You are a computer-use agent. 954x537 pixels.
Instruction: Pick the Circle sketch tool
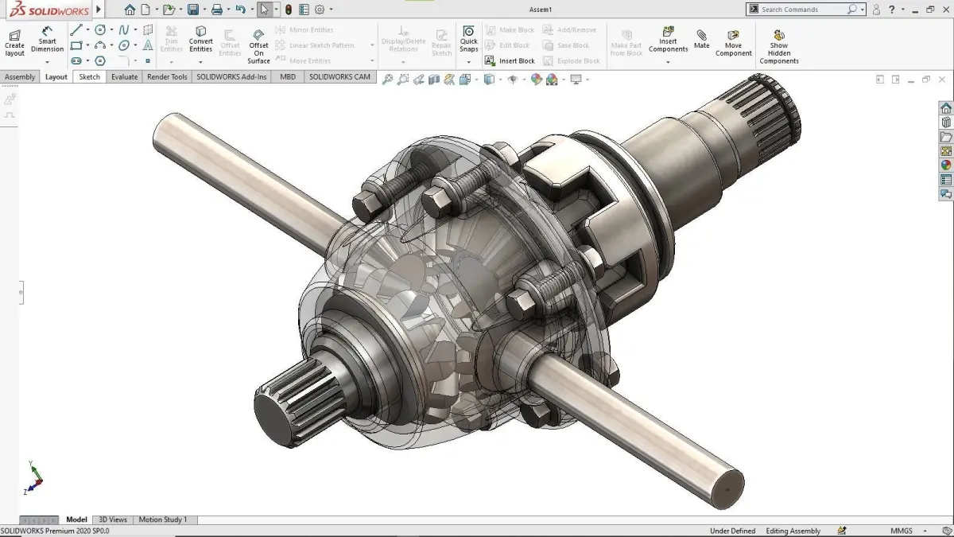100,29
